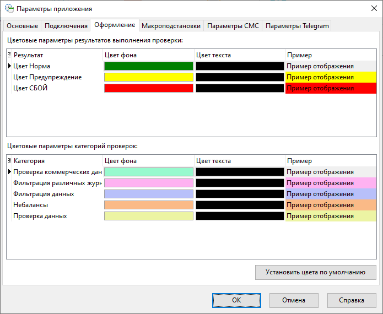The height and width of the screenshot is (314, 383).
Task: Click Пример отображения cell for Проверка коммерческих
Action: 331,172
